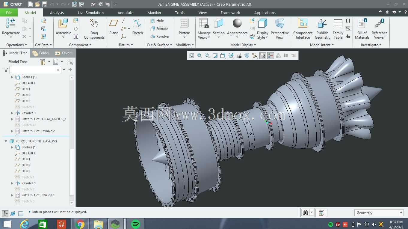The image size is (408, 229).
Task: Click the Appearances sphere icon
Action: (x=237, y=23)
